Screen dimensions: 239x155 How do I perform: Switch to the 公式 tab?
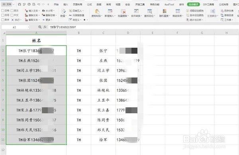pyautogui.click(x=89, y=4)
